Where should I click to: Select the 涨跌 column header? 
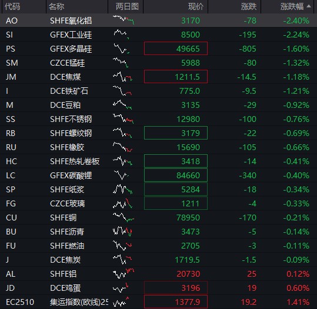[249, 6]
